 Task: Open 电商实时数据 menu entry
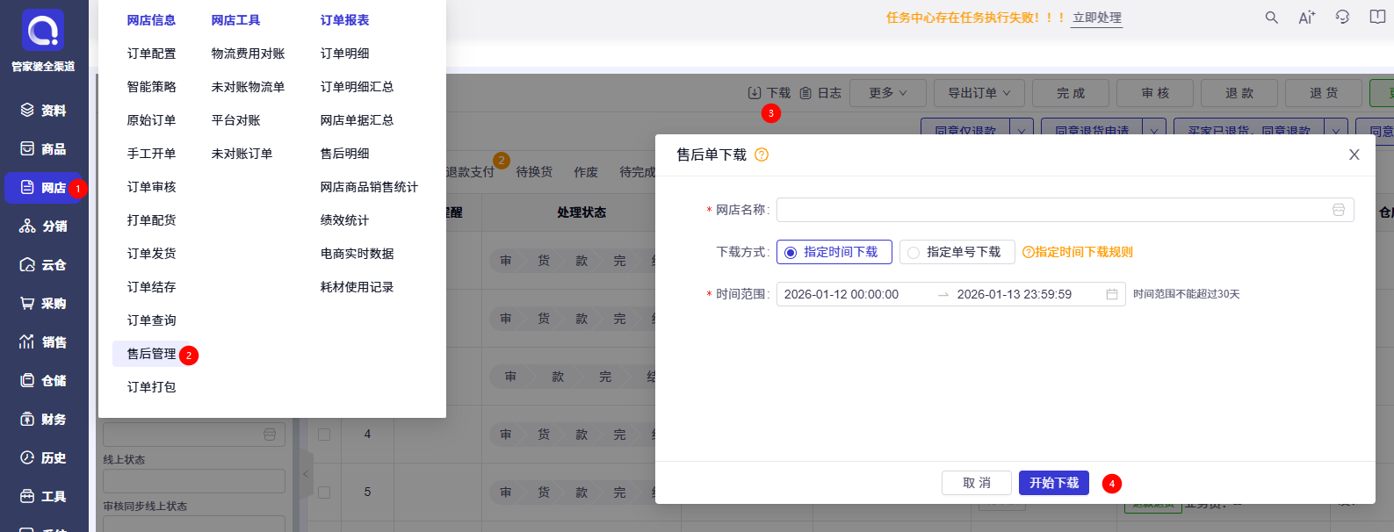coord(357,254)
